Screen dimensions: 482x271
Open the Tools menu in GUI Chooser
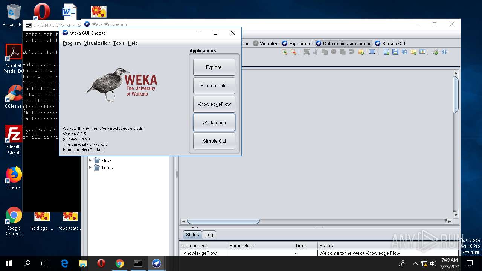[119, 43]
